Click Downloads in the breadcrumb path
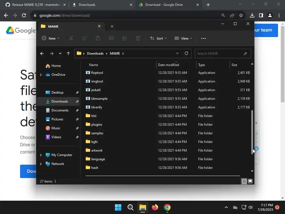The image size is (285, 214). tap(95, 53)
